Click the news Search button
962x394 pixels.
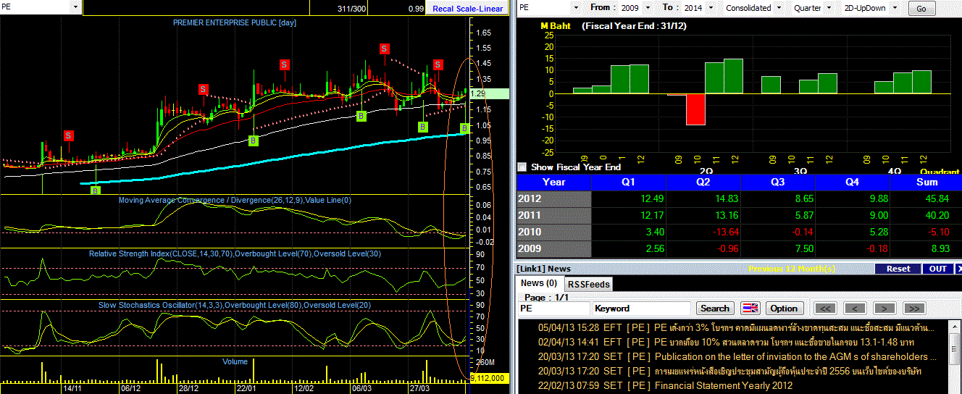pyautogui.click(x=715, y=308)
